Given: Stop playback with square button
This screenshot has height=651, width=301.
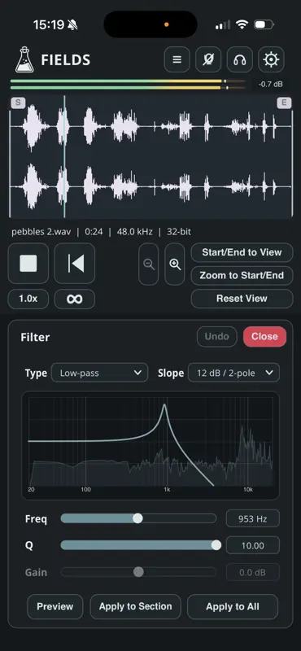Looking at the screenshot, I should [28, 264].
